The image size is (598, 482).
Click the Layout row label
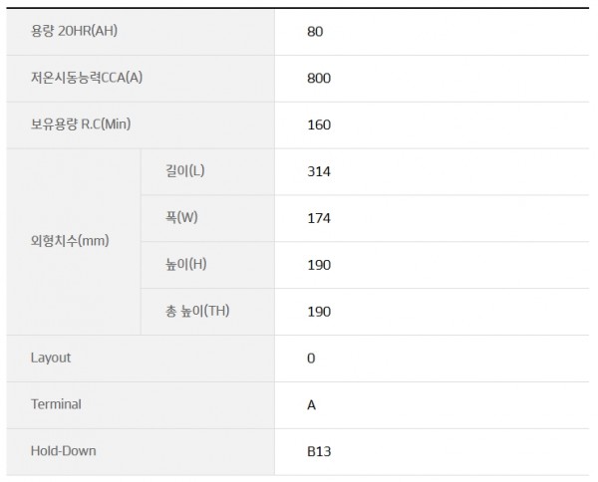click(51, 358)
